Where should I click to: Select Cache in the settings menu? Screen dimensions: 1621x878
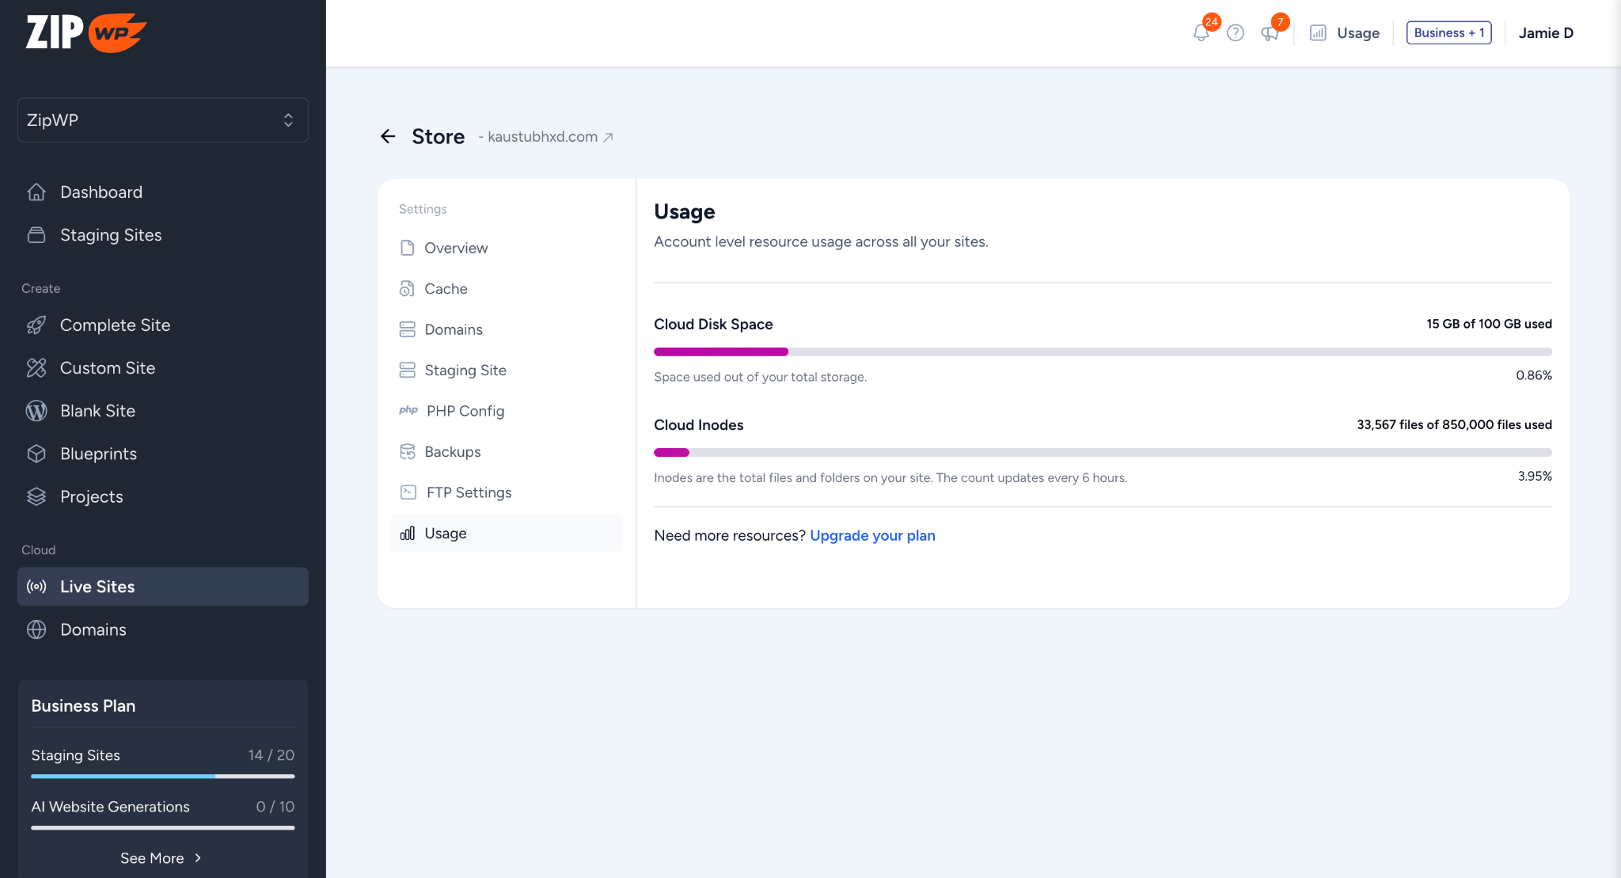click(446, 289)
